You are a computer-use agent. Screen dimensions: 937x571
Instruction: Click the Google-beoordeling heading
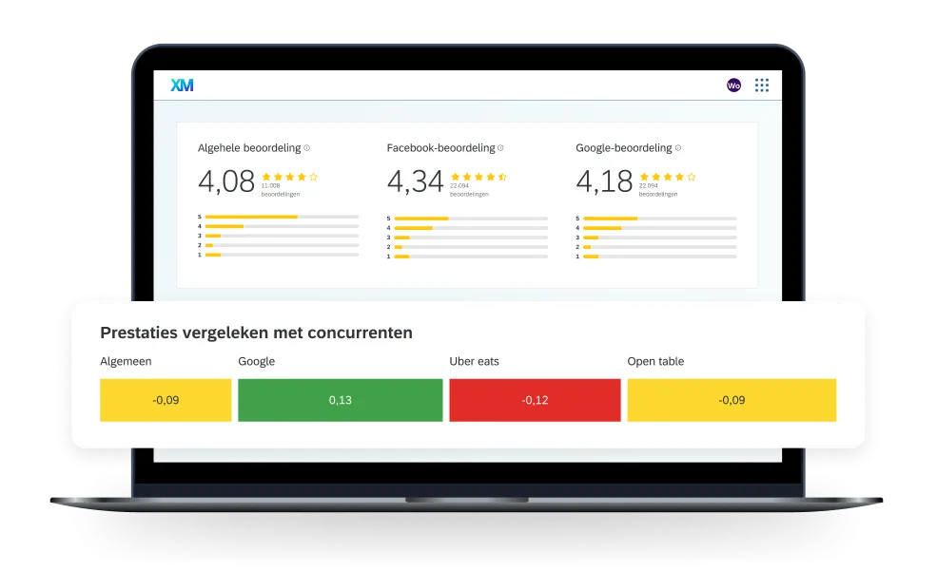624,148
